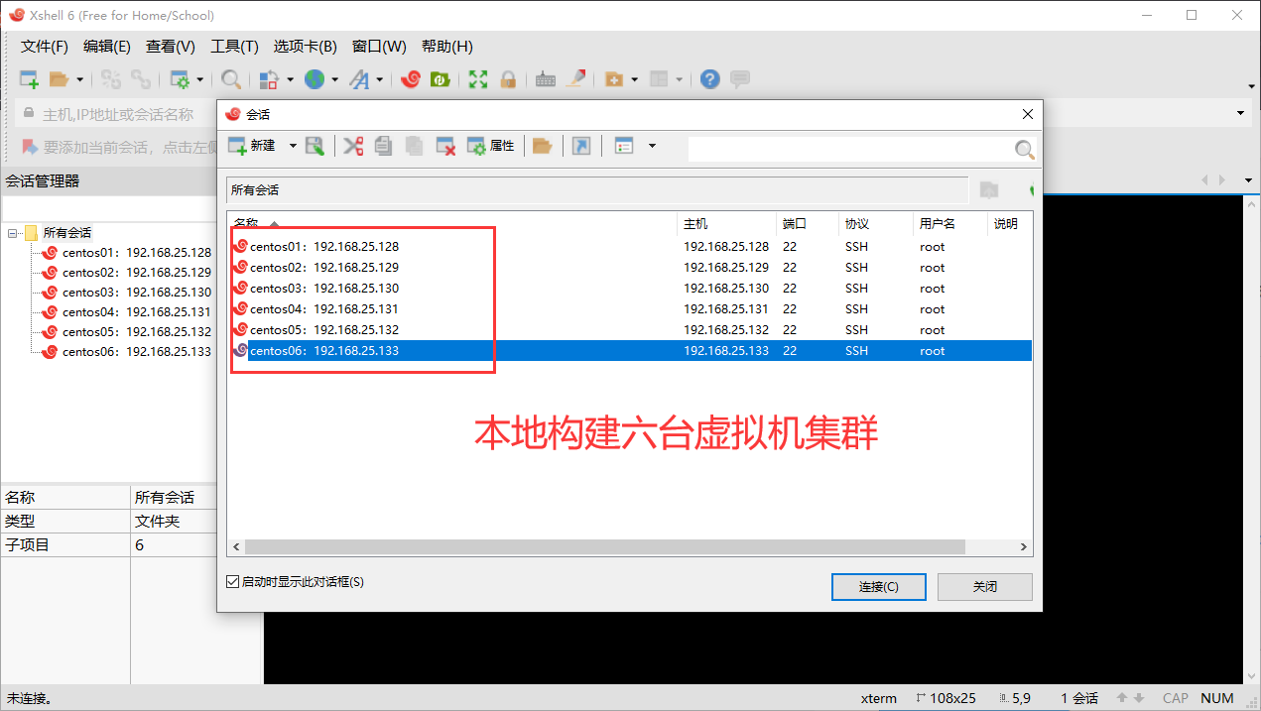Open the folder icon in Sessions dialog toolbar
The height and width of the screenshot is (711, 1261).
pyautogui.click(x=542, y=146)
